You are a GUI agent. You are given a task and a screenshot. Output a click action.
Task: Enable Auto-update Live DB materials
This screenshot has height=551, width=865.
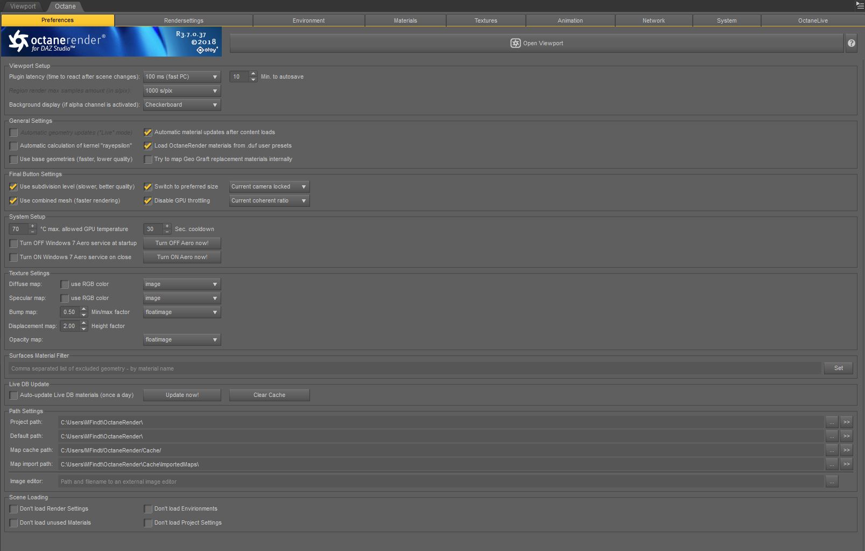(13, 395)
